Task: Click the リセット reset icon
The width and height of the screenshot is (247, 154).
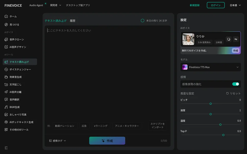Action: [x=227, y=93]
